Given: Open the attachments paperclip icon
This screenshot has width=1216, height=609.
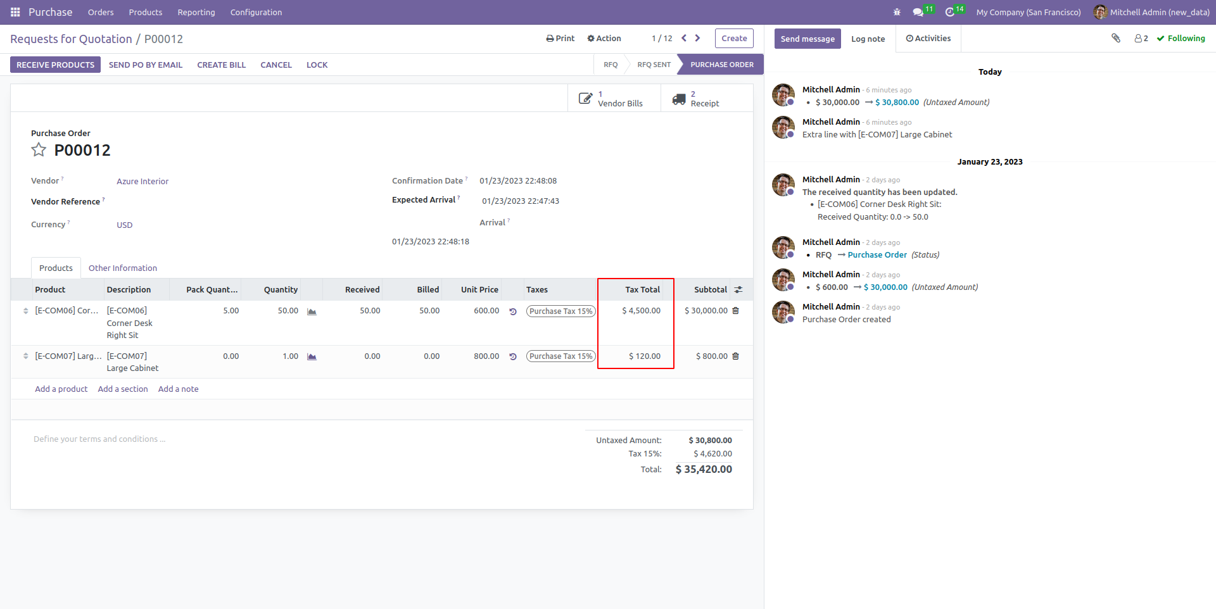Looking at the screenshot, I should tap(1116, 39).
